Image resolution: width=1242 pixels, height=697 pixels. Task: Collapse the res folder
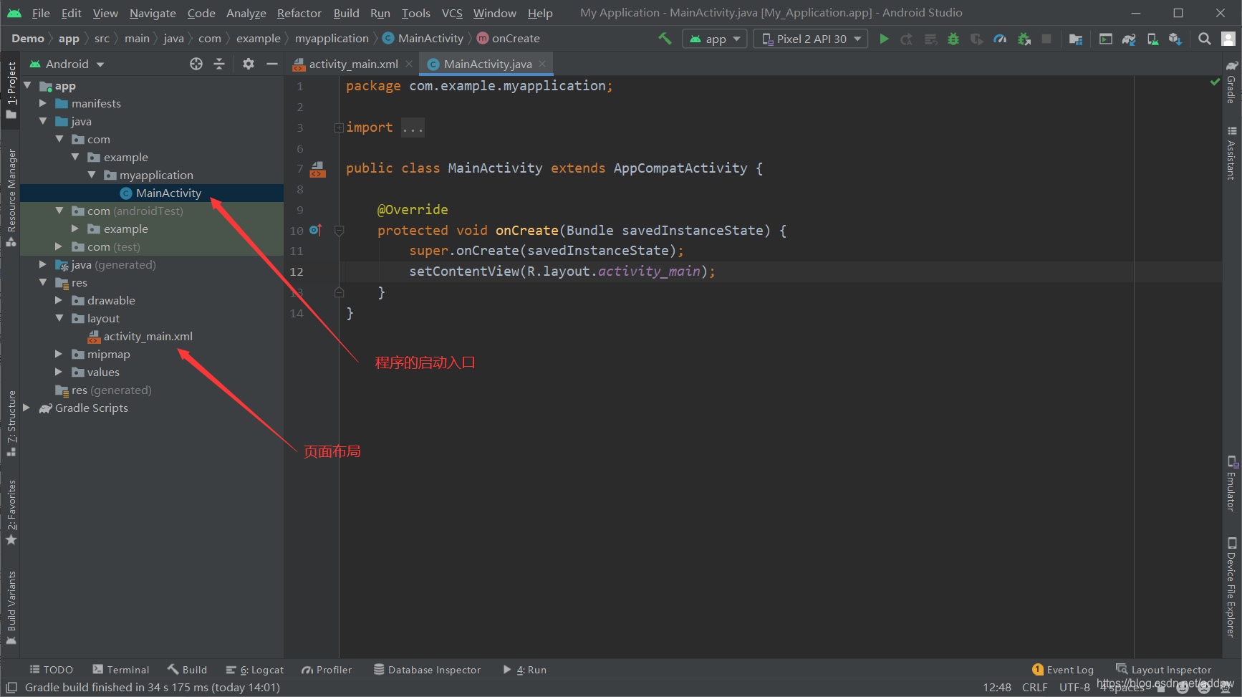43,282
